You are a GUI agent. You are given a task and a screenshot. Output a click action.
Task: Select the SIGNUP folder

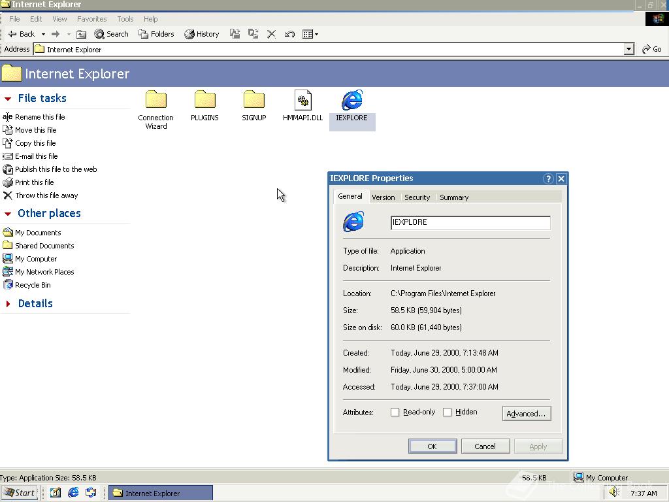pos(254,105)
